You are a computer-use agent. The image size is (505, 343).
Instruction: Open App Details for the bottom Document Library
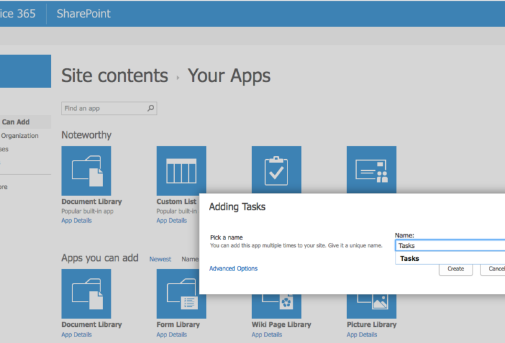(x=76, y=335)
